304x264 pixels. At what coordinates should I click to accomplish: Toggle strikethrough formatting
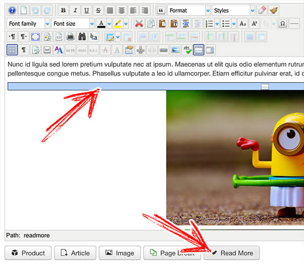98,10
